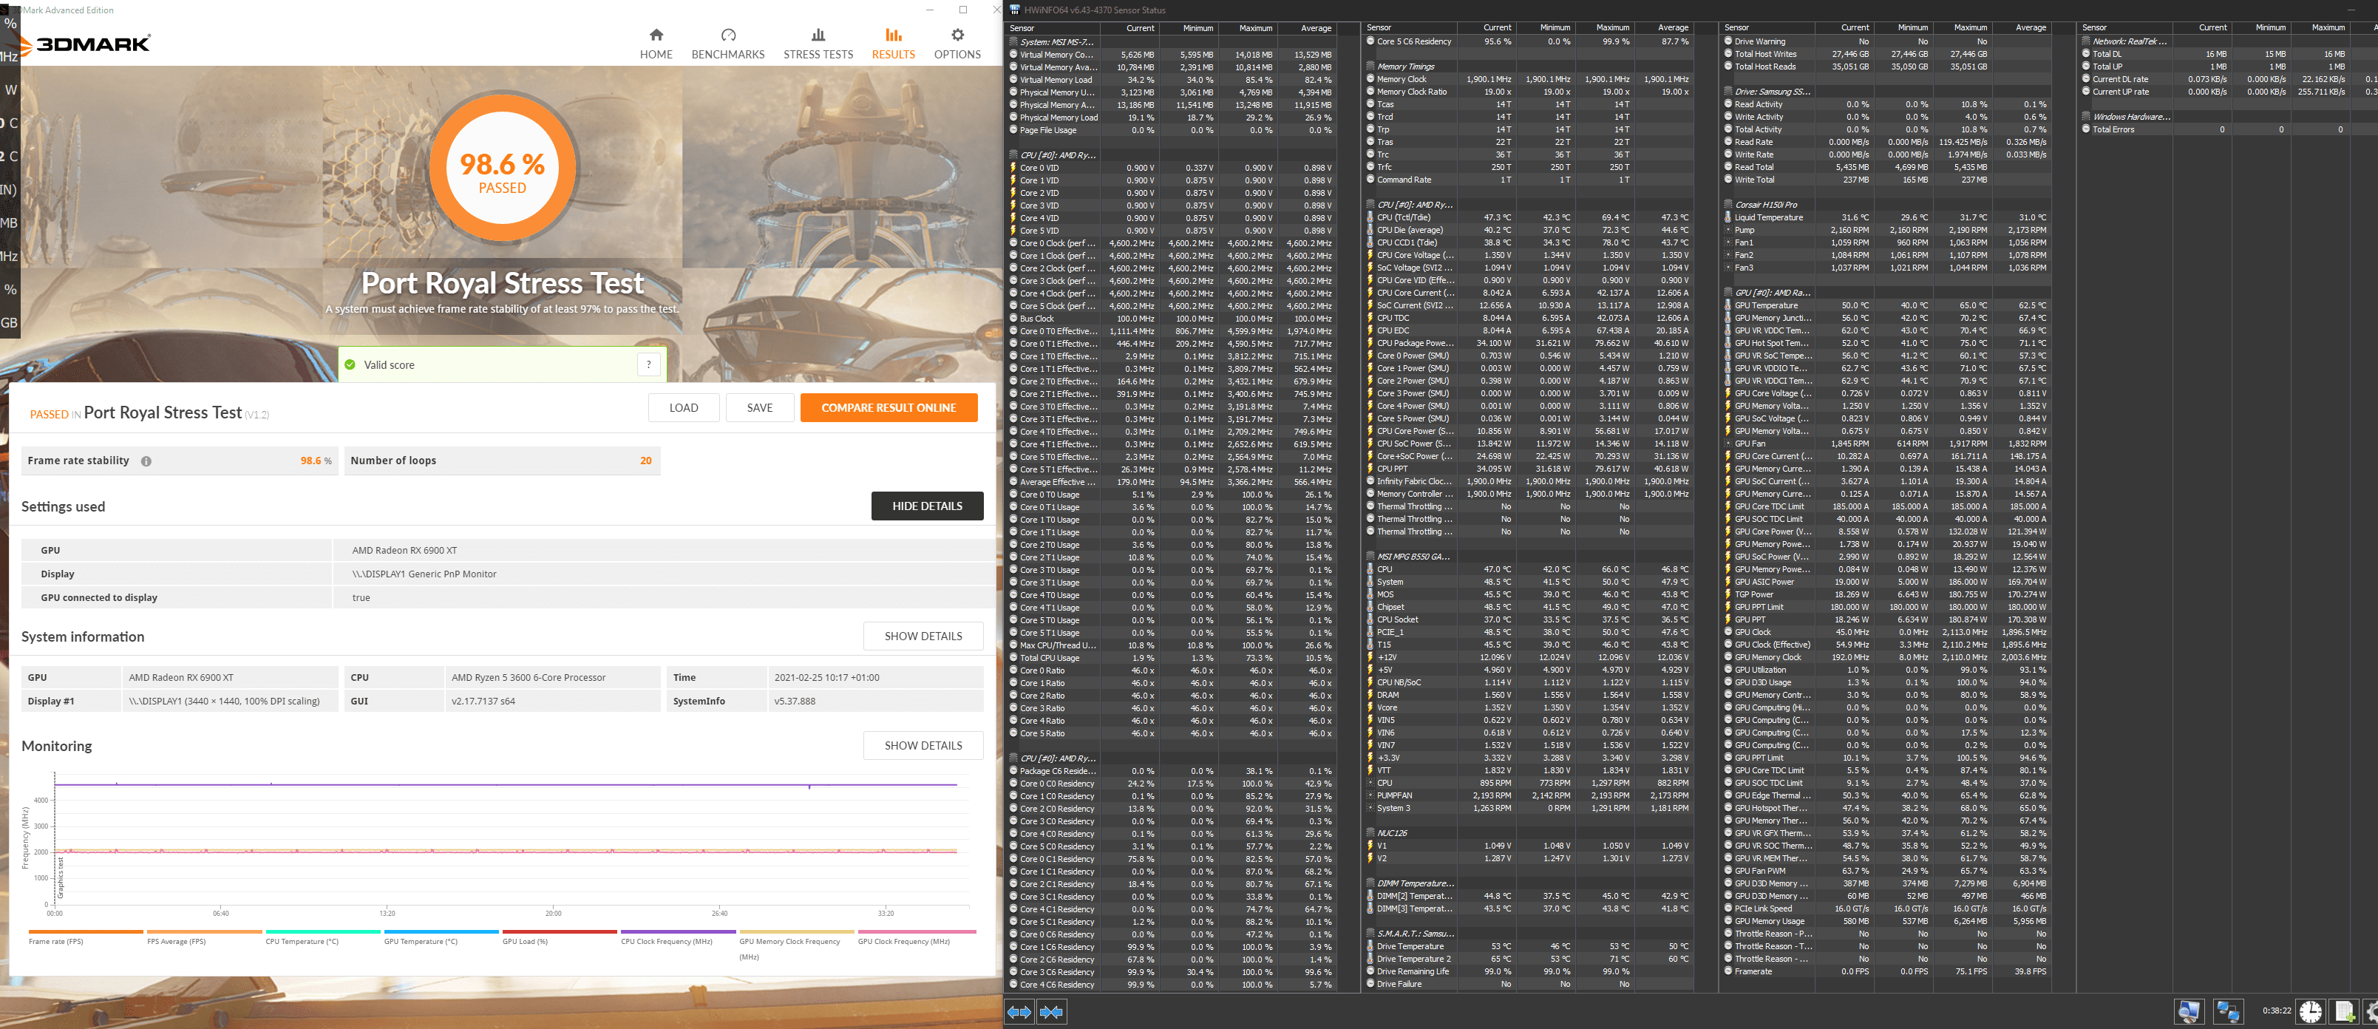Switch to STRESS TESTS tab
Image resolution: width=2378 pixels, height=1029 pixels.
click(818, 42)
